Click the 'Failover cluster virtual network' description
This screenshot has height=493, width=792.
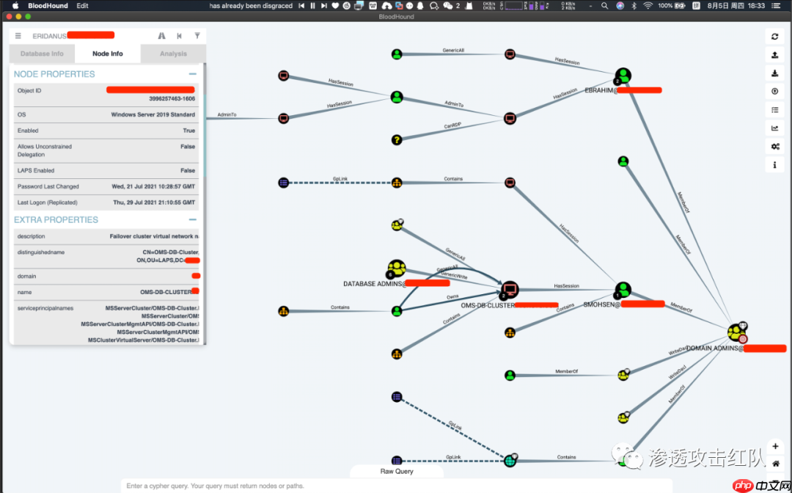(154, 236)
